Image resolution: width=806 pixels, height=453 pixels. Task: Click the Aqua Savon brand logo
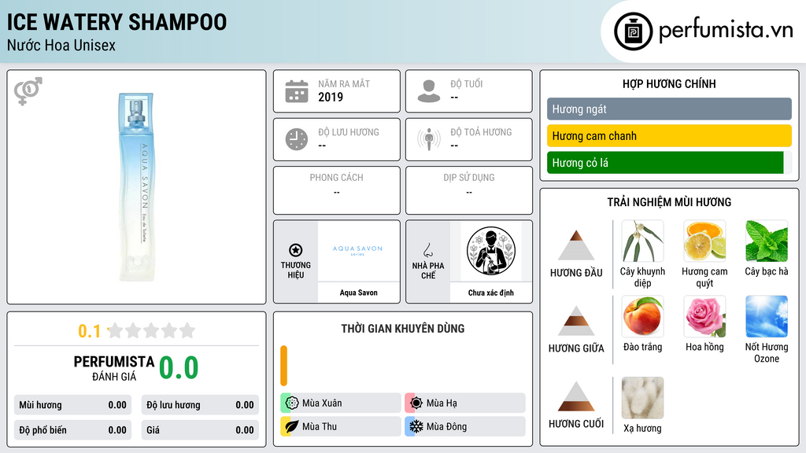click(x=358, y=250)
